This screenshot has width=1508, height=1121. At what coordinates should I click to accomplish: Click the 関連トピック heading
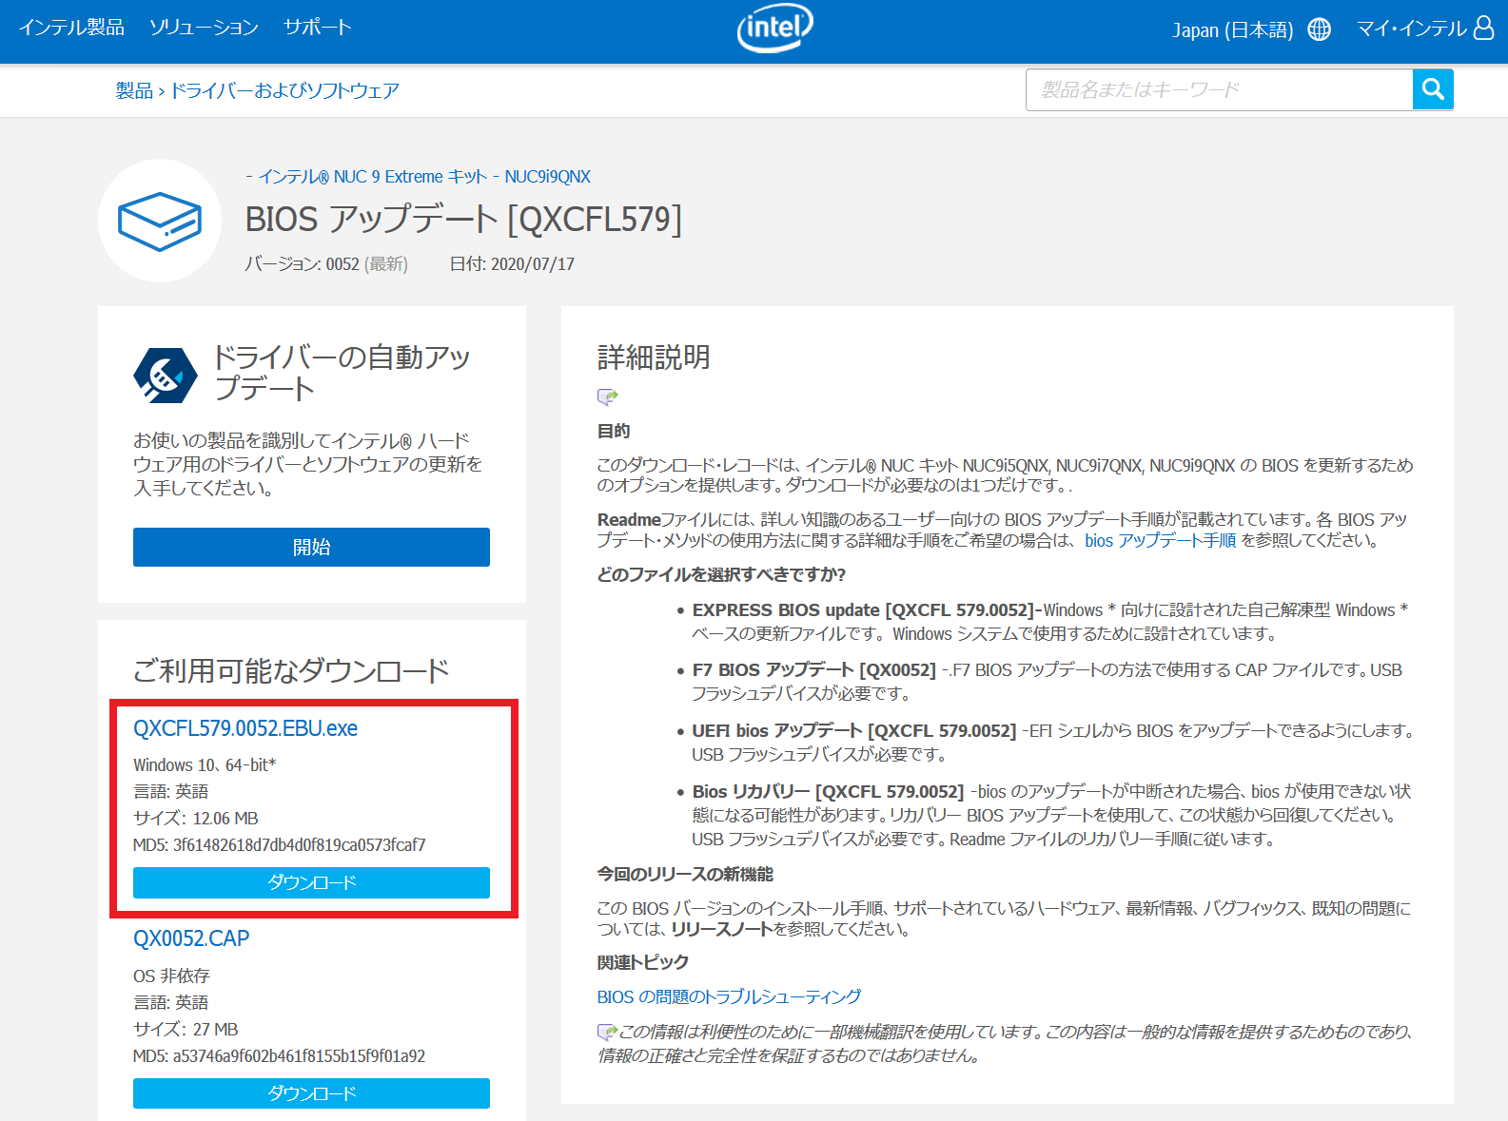pos(643,962)
